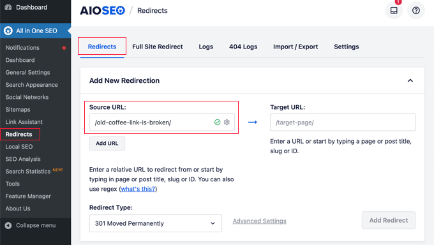Open the 404 Logs tab
This screenshot has height=245, width=434.
pyautogui.click(x=243, y=47)
